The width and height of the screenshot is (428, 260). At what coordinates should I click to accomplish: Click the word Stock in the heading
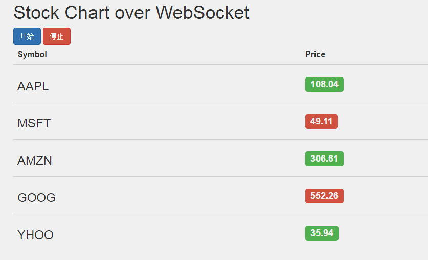tap(36, 13)
